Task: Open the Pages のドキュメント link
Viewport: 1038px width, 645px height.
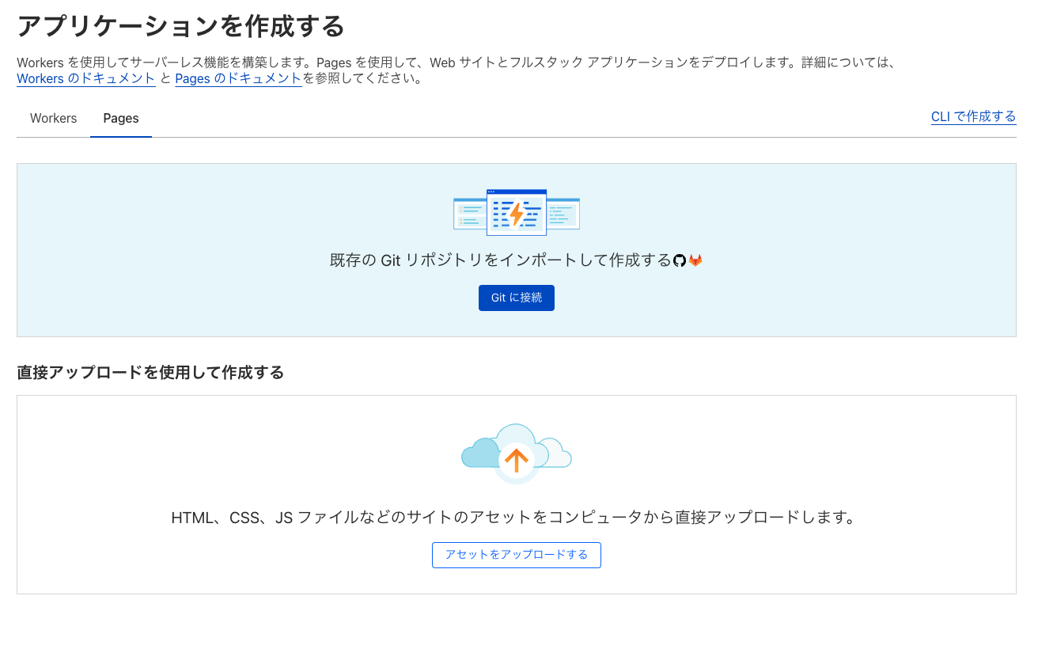Action: coord(237,78)
